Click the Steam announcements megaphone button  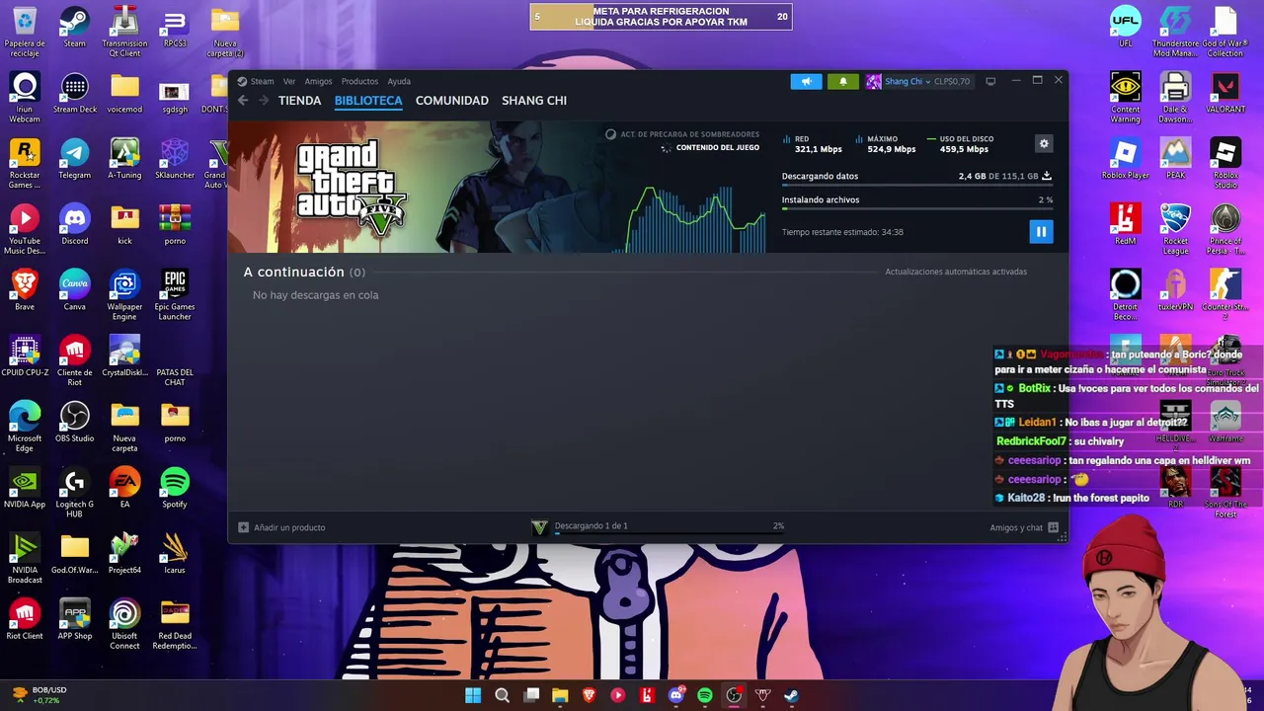pyautogui.click(x=806, y=81)
